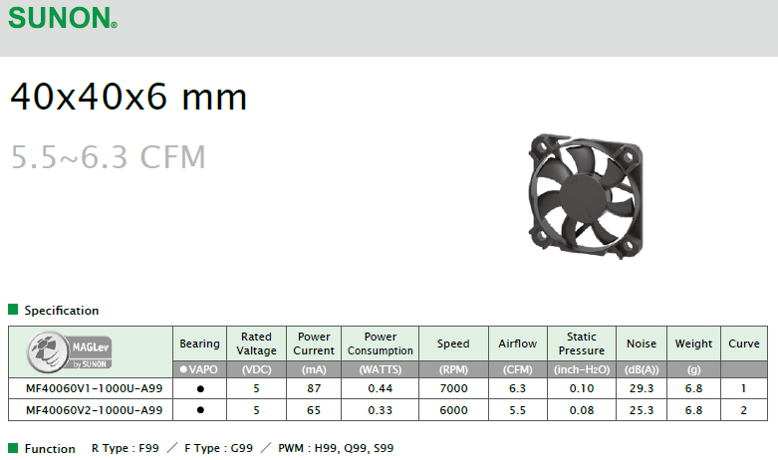Click the (VDC) unit cell

point(257,369)
